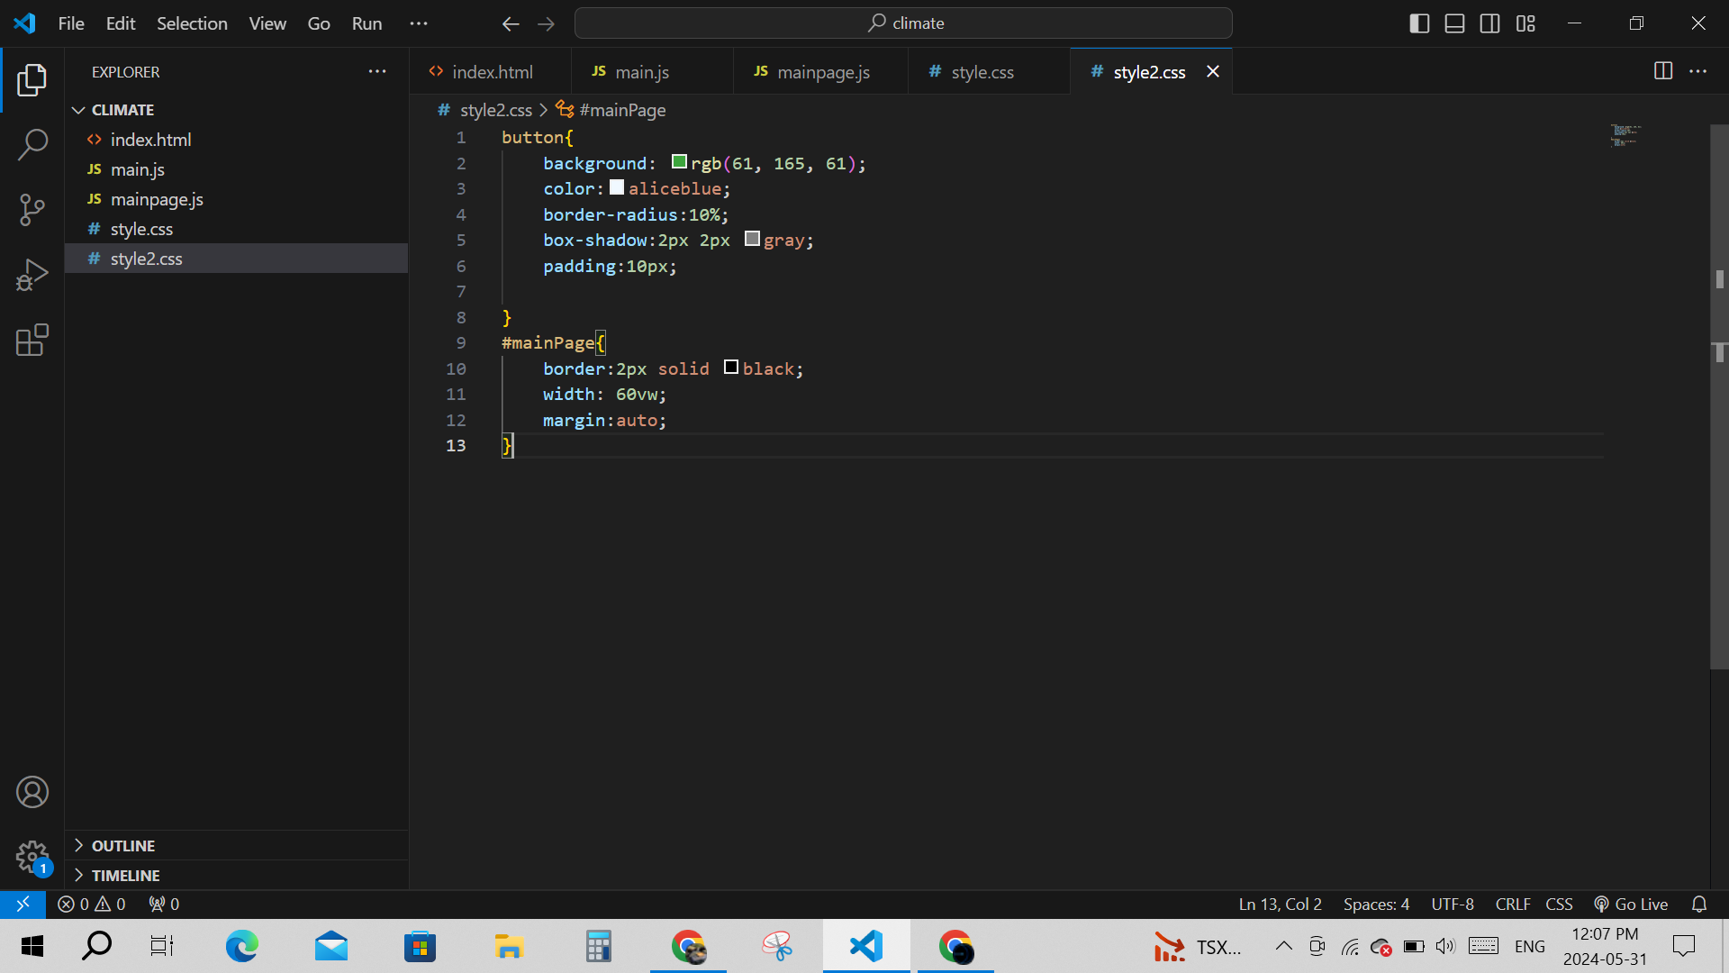Open the Selection menu
This screenshot has height=973, width=1729.
point(192,23)
